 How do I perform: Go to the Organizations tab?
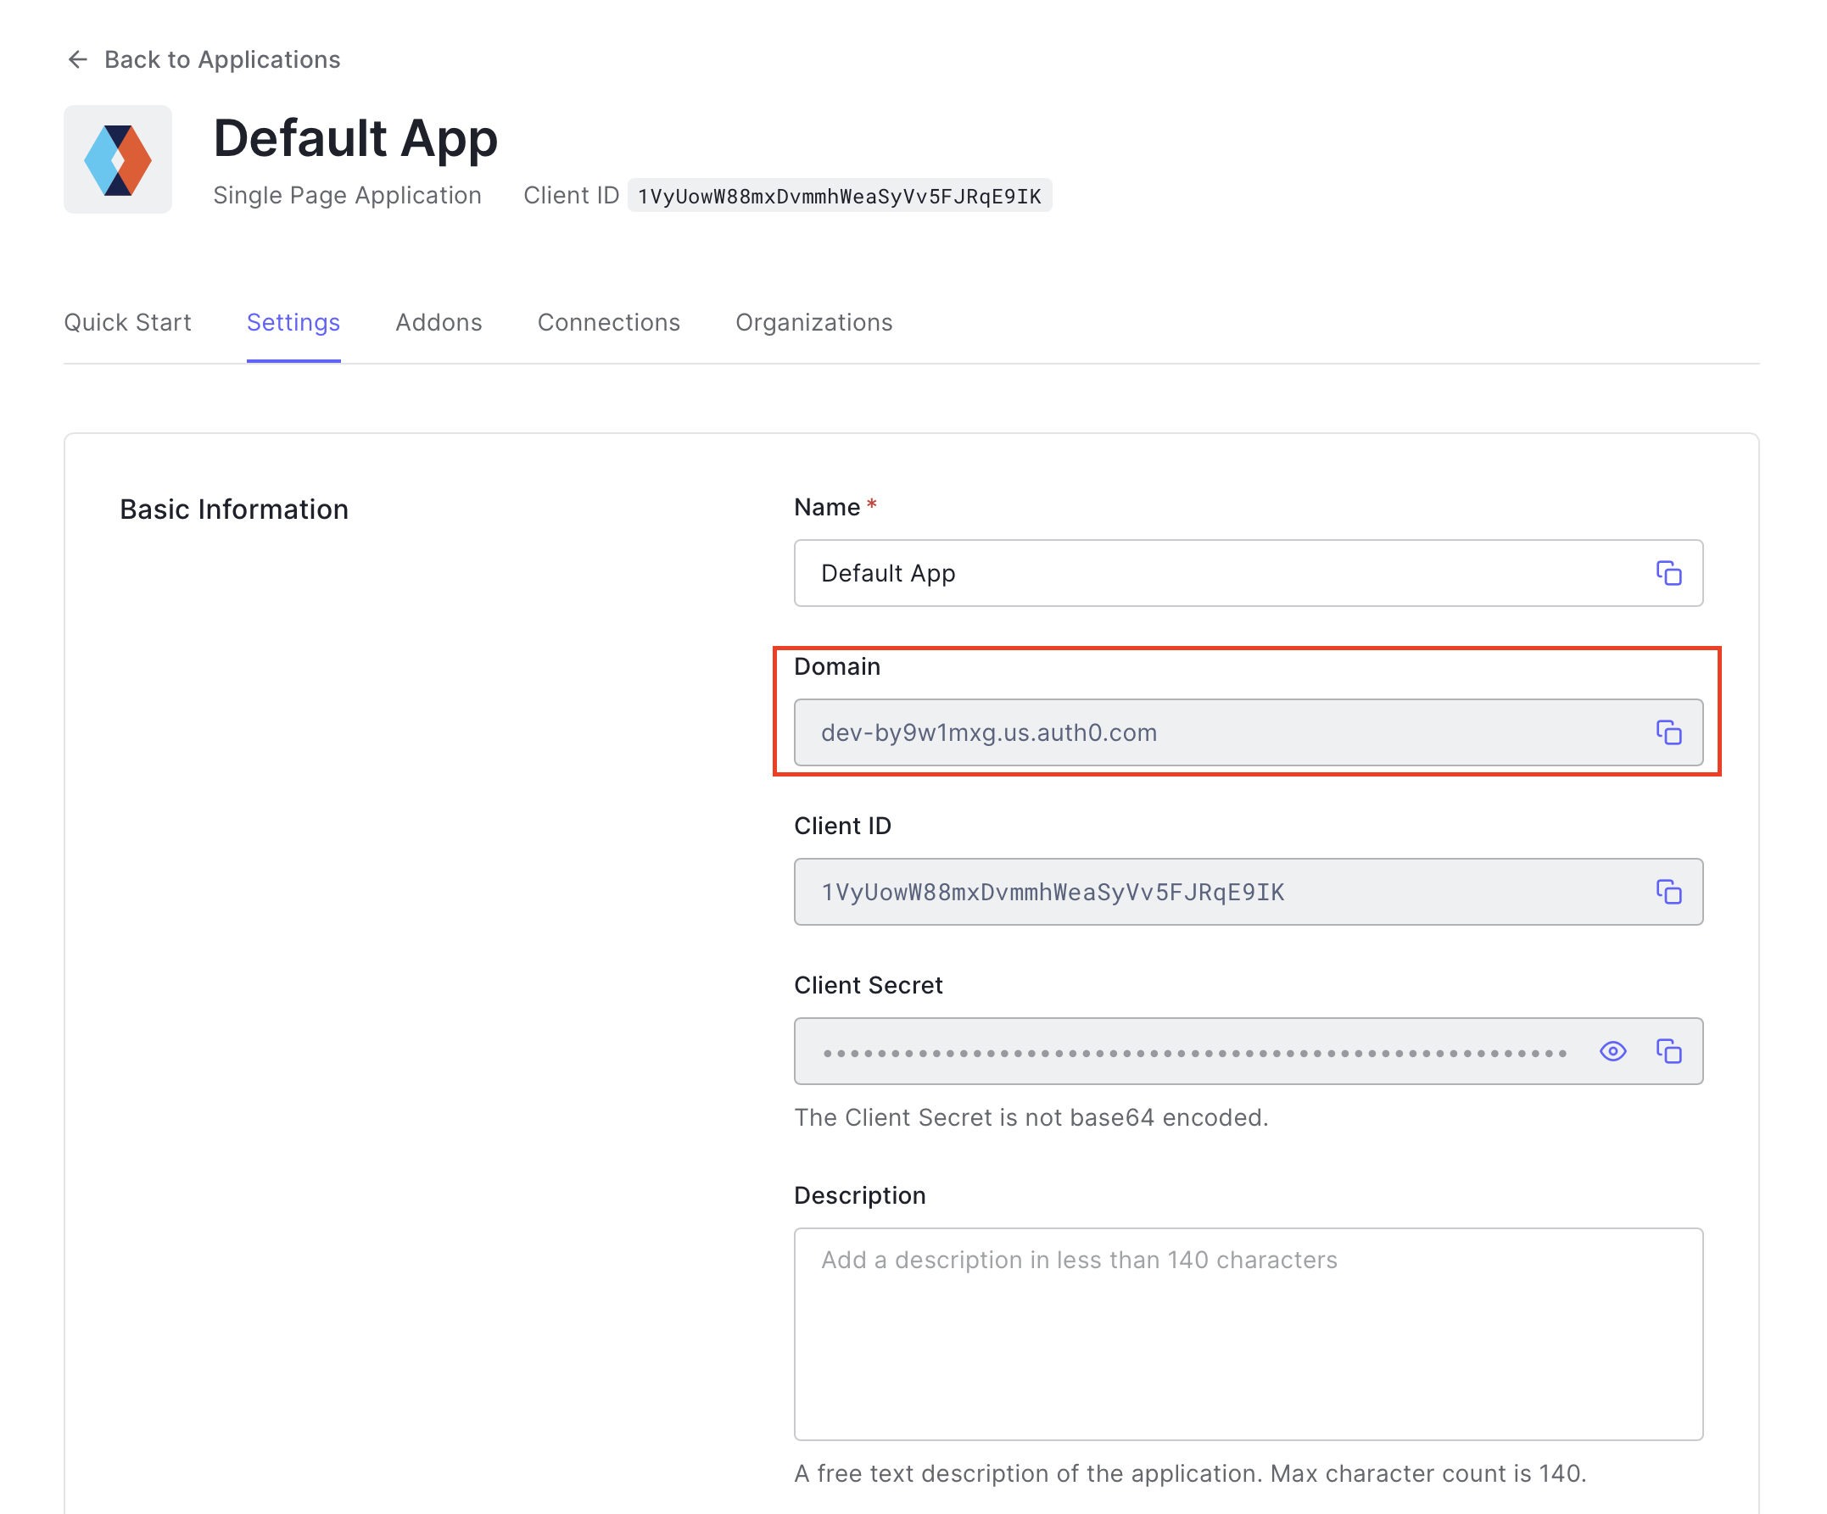pyautogui.click(x=813, y=322)
